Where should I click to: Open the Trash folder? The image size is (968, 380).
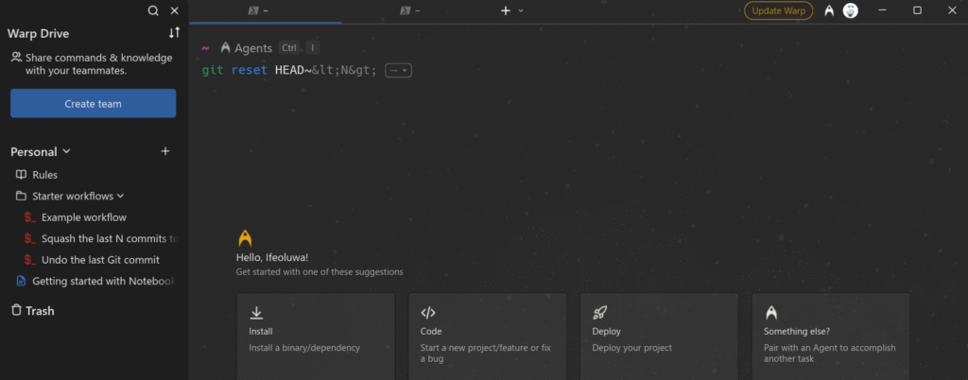pos(40,311)
